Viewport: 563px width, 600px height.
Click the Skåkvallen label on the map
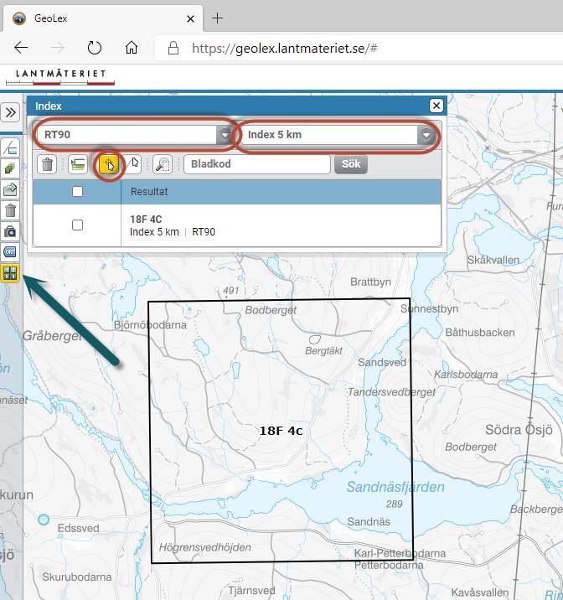tap(493, 261)
